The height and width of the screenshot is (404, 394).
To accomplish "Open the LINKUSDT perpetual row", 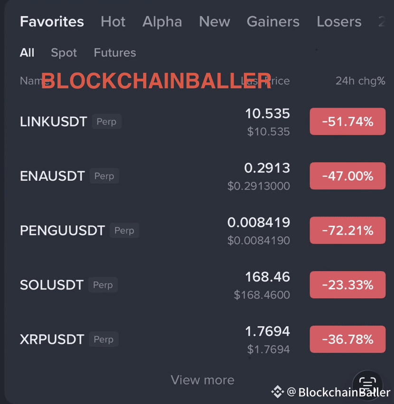I will tap(54, 122).
